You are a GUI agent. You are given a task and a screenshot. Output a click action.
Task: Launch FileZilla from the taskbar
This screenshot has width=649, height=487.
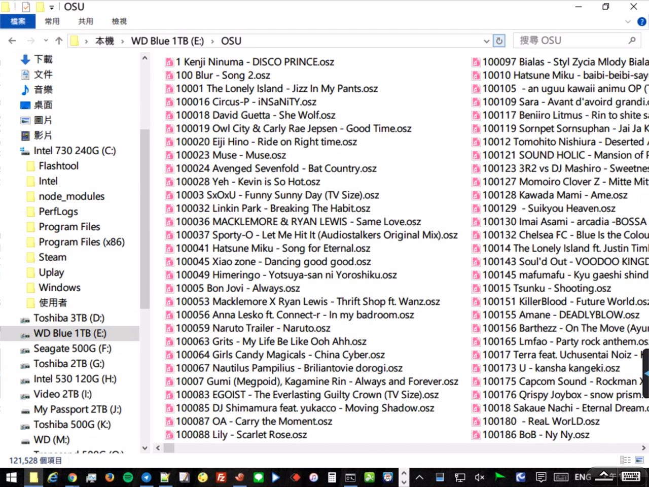pos(221,477)
